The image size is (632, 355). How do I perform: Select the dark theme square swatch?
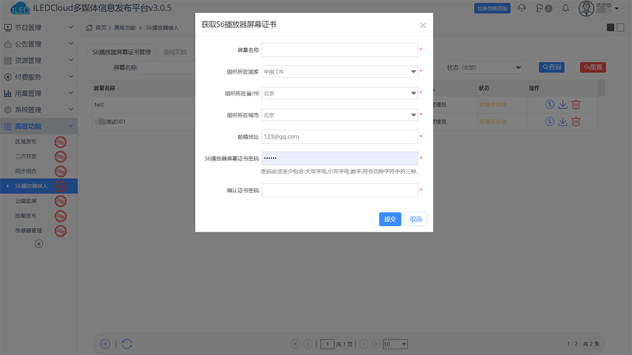pos(610,27)
